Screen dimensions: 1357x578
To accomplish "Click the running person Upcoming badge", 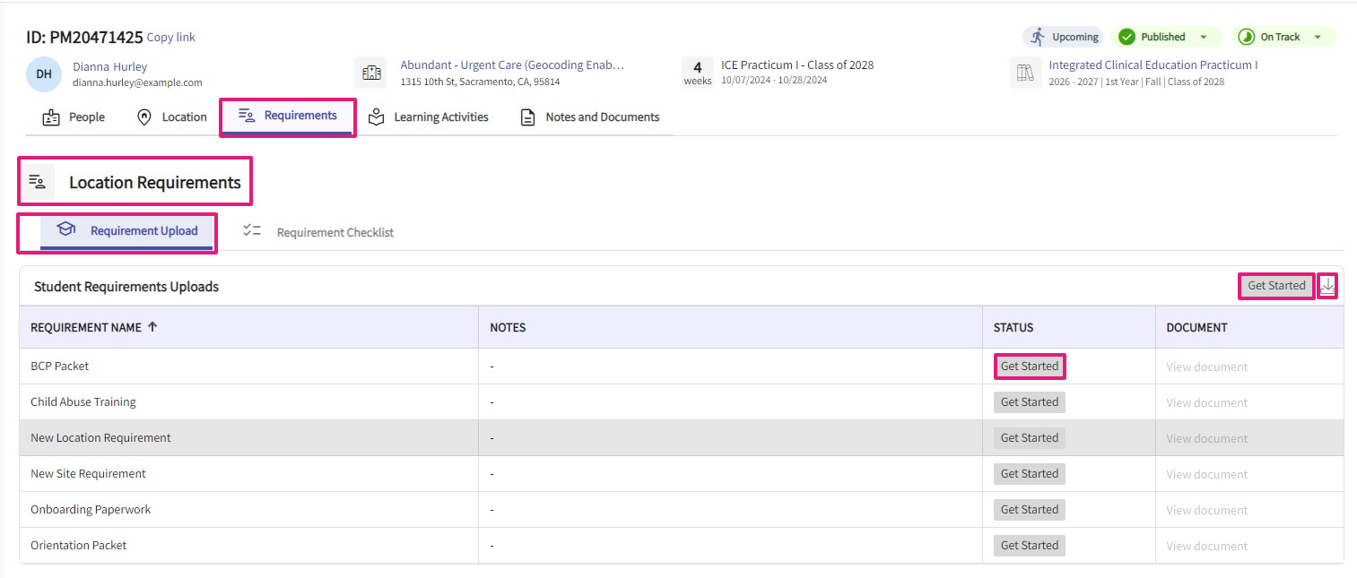I will 1065,37.
